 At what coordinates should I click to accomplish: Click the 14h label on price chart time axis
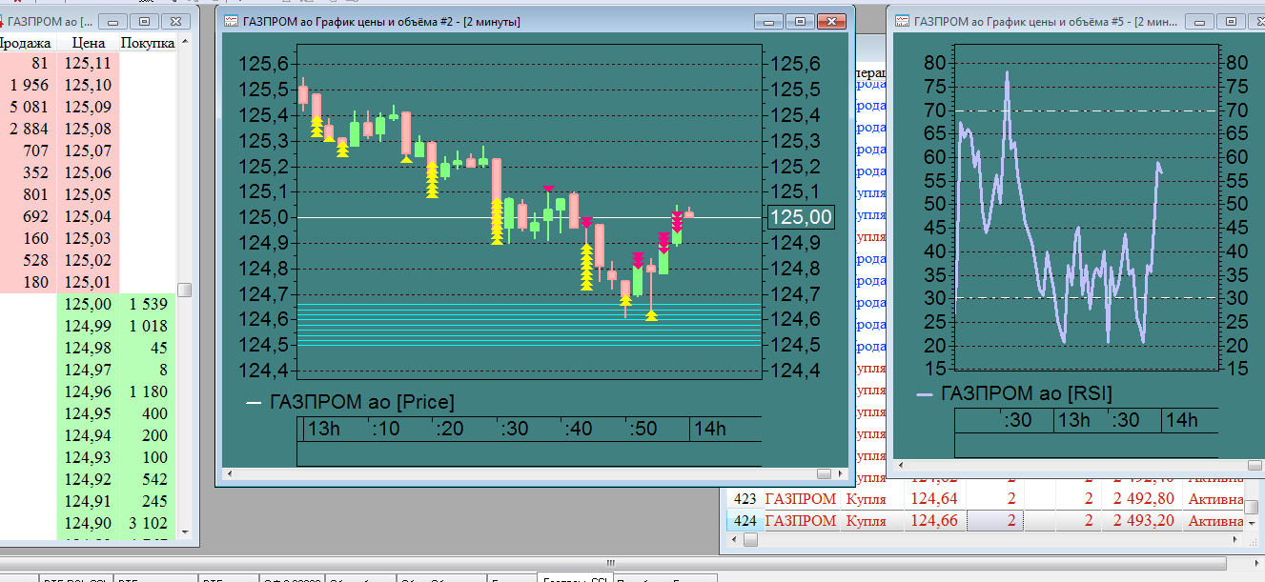[x=711, y=429]
